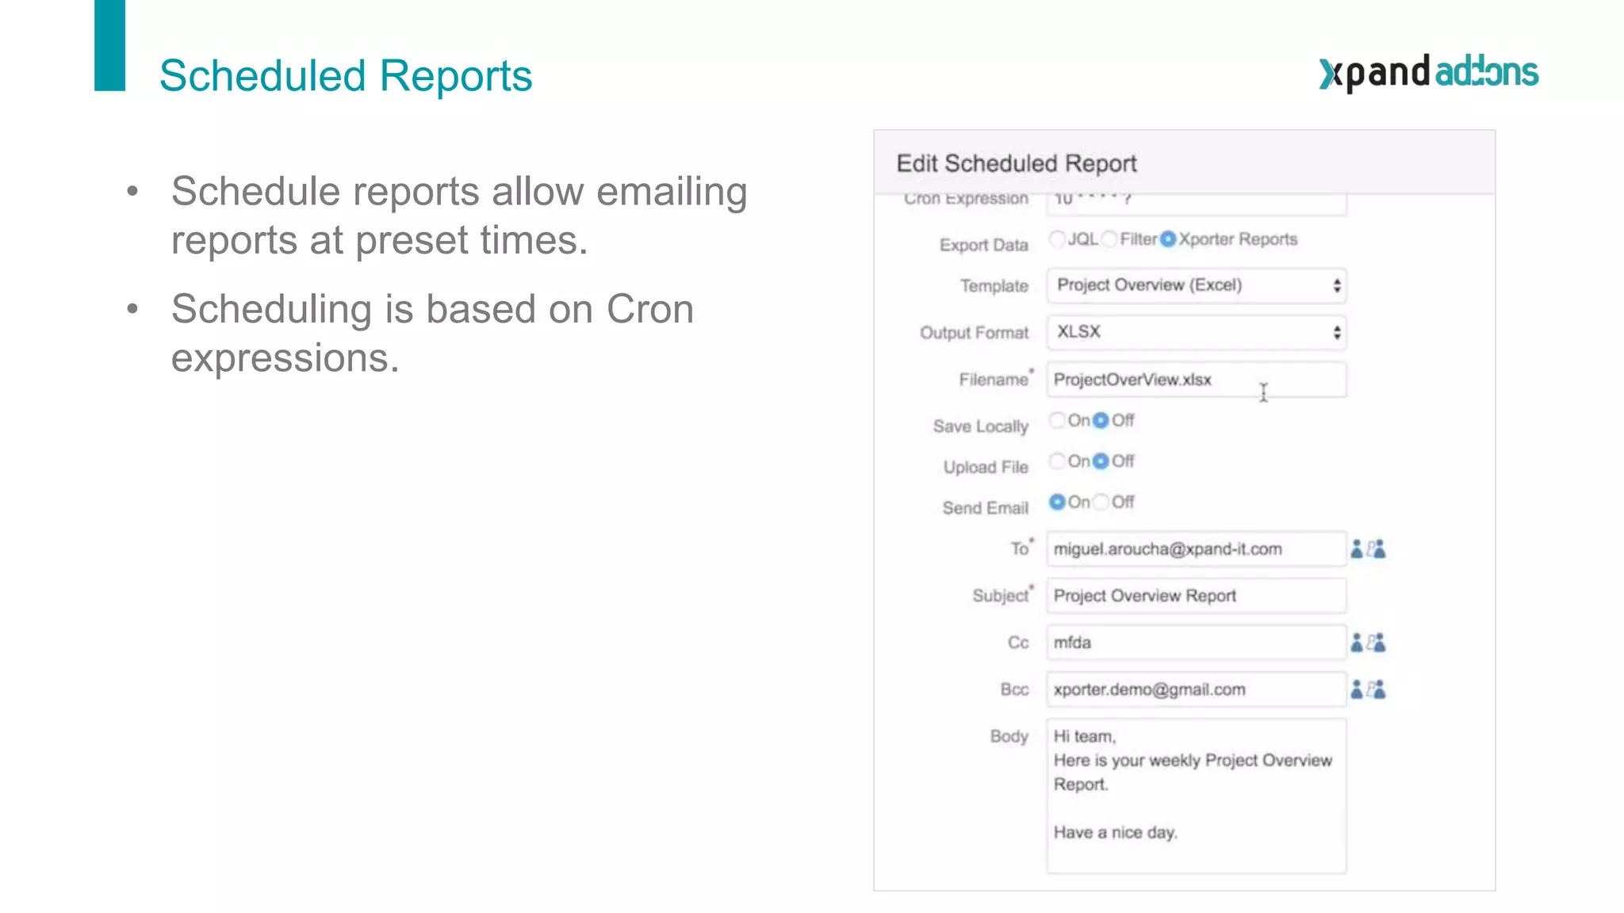Click the xpand addons logo
The image size is (1624, 913).
coord(1429,73)
